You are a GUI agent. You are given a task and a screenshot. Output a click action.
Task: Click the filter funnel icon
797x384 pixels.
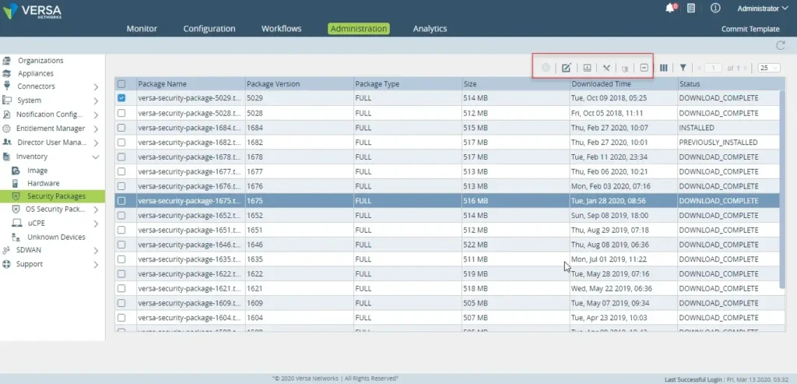[683, 68]
